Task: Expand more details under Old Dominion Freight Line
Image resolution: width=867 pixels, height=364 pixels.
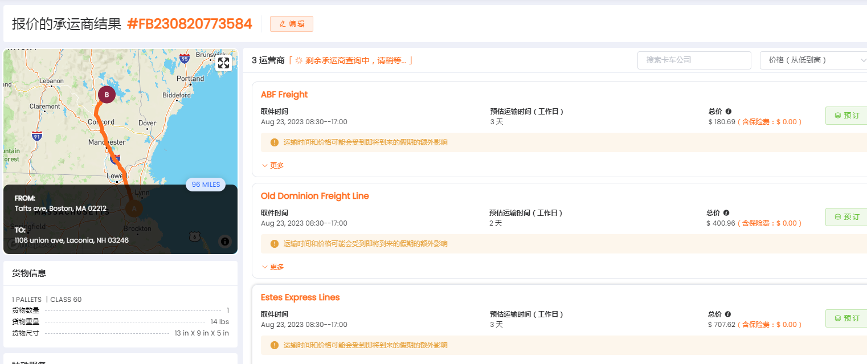Action: 272,267
